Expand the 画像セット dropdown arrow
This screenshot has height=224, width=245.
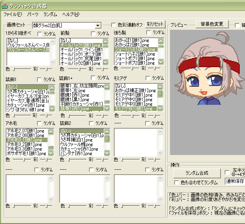[98, 26]
